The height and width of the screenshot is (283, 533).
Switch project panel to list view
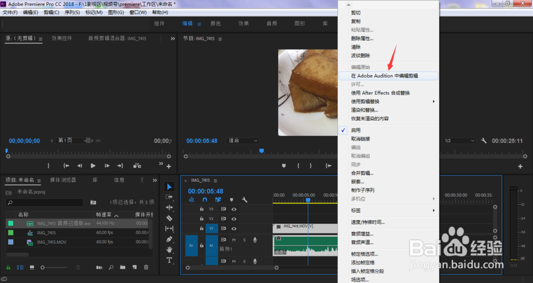point(20,268)
